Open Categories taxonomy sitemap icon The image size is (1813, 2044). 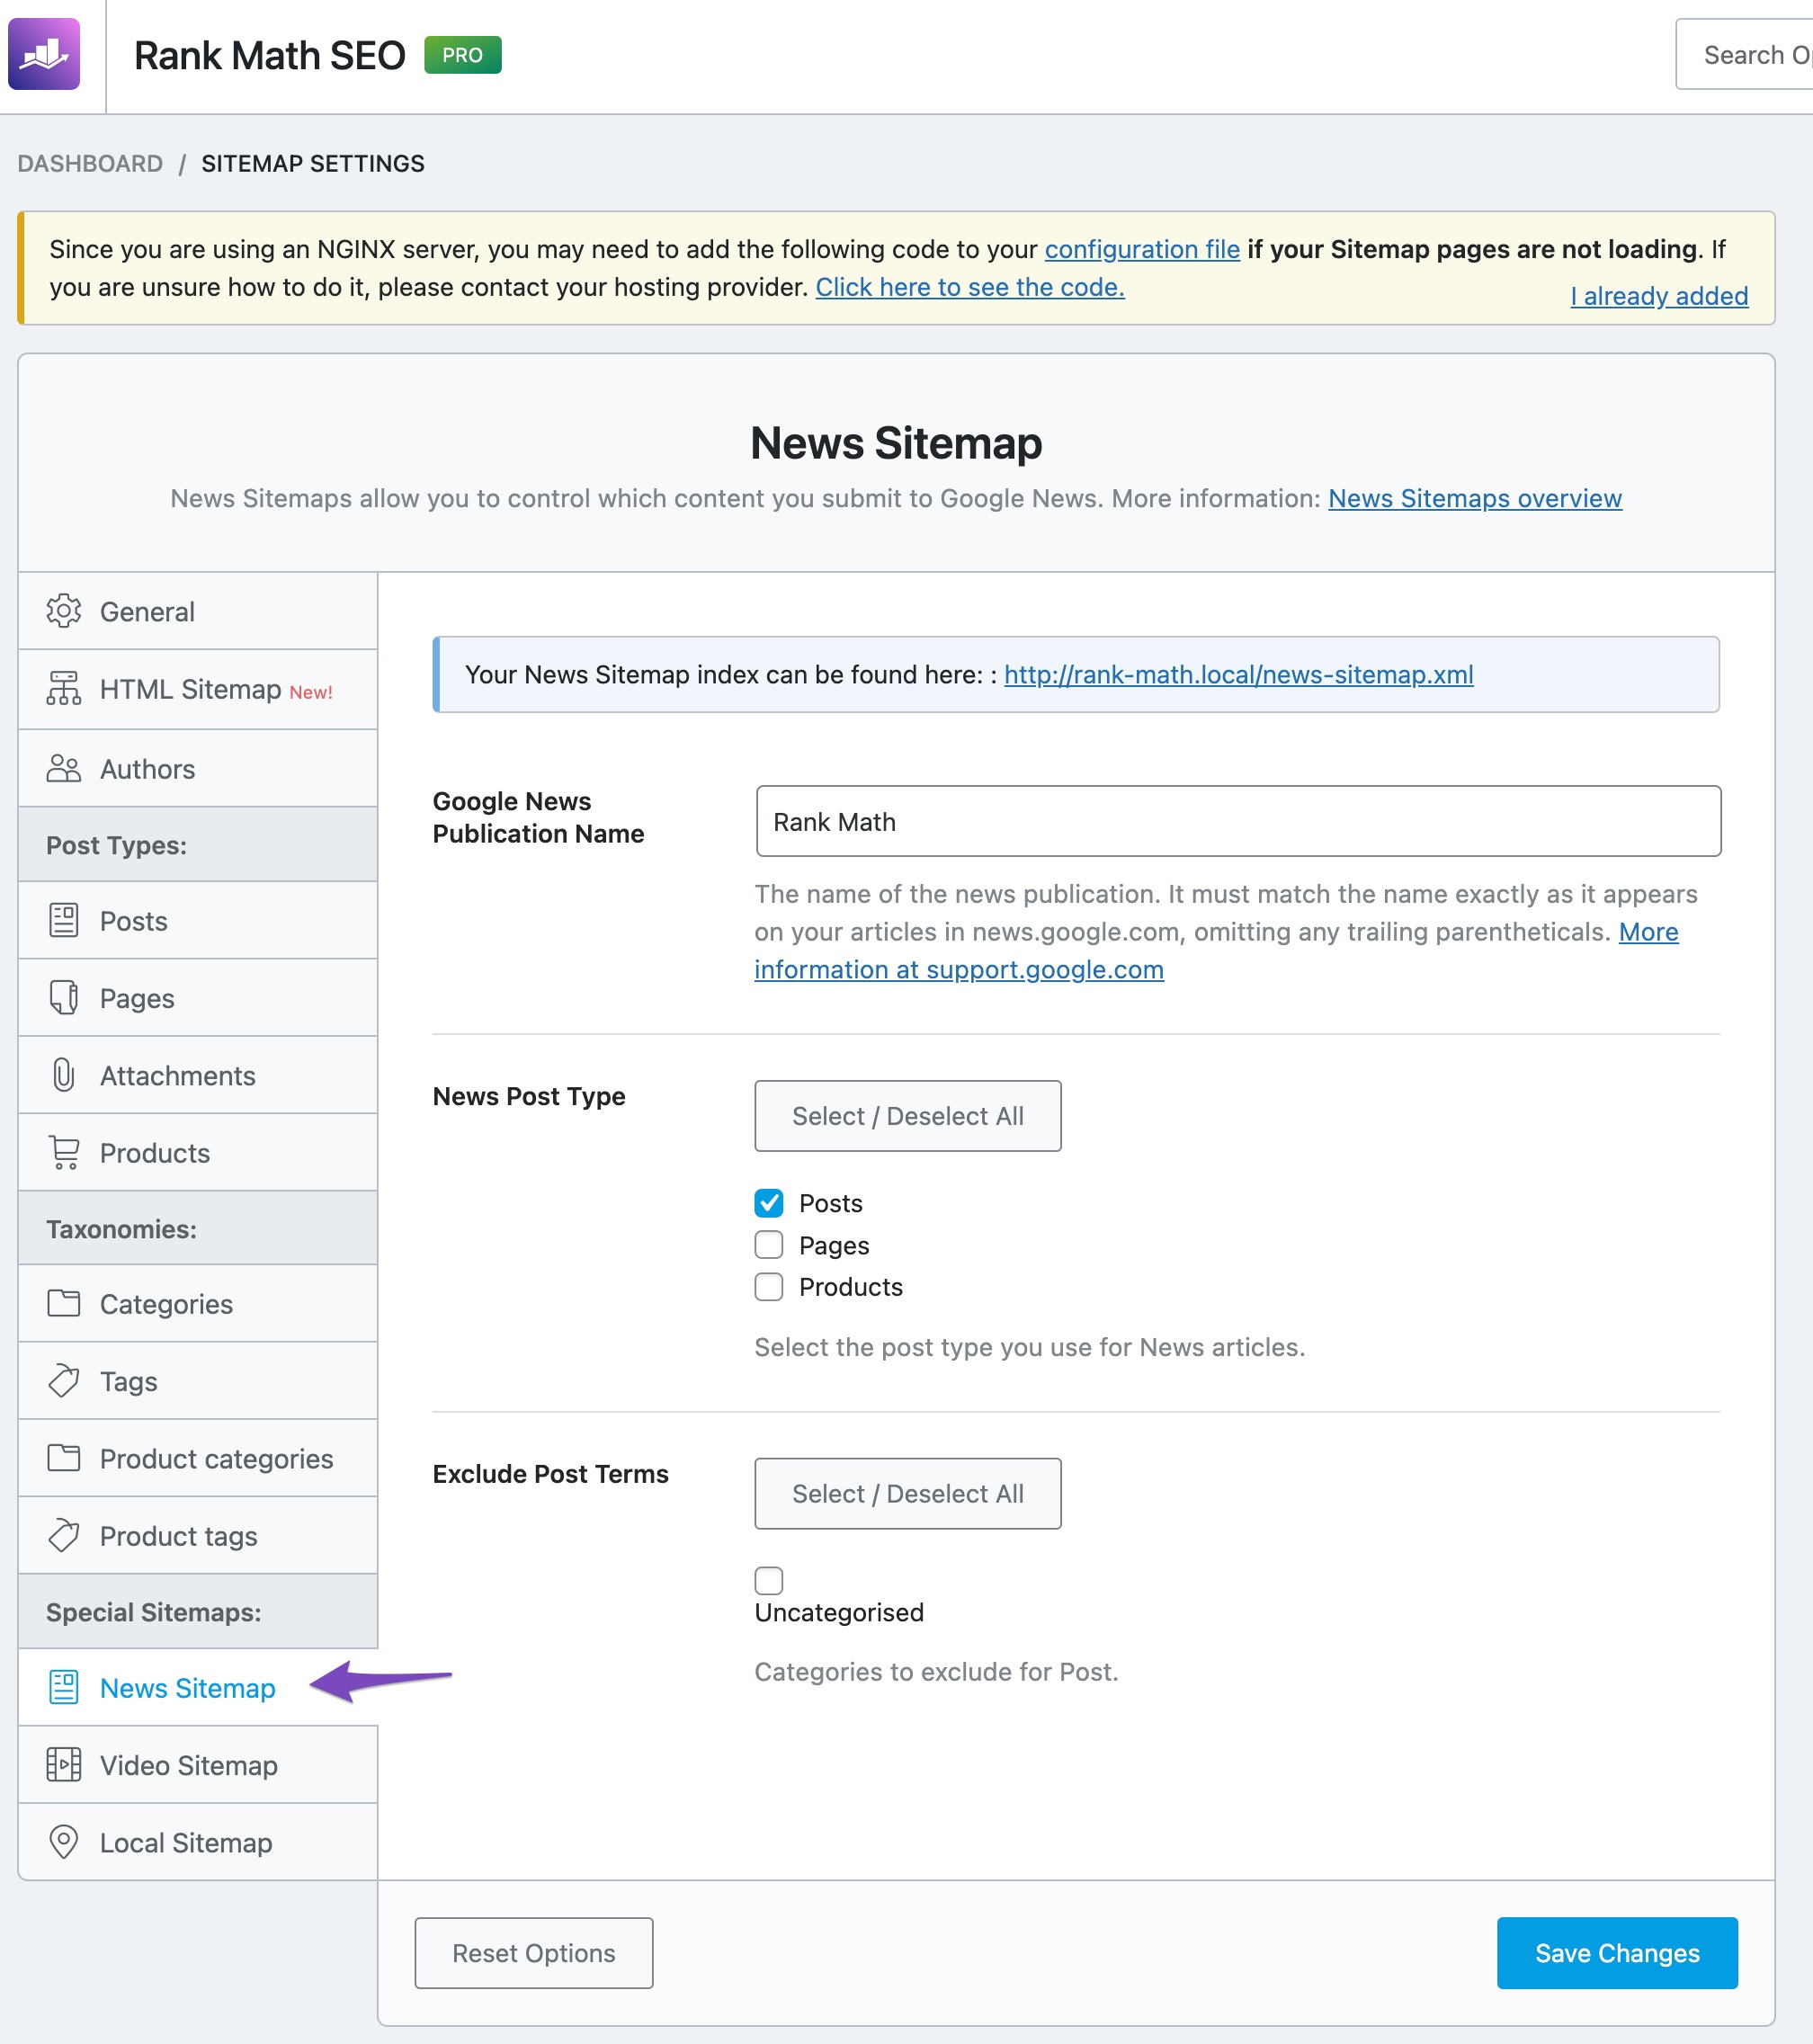[x=65, y=1304]
